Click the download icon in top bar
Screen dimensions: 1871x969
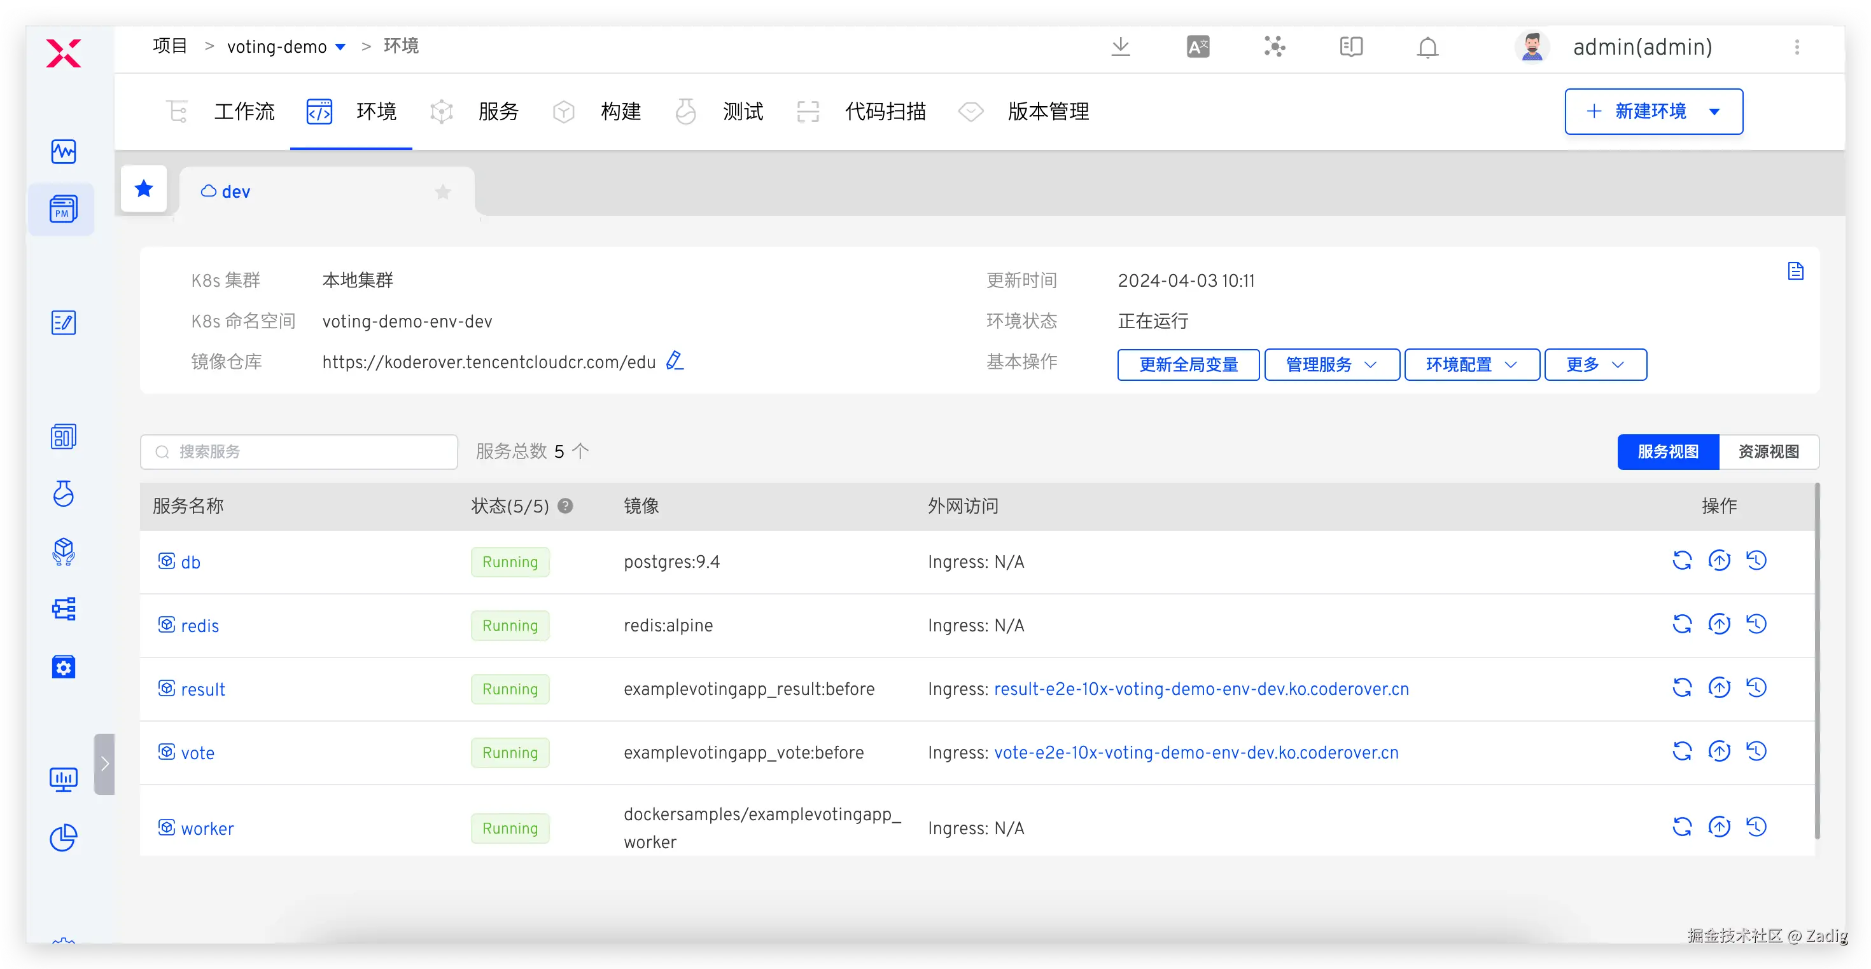(x=1120, y=47)
